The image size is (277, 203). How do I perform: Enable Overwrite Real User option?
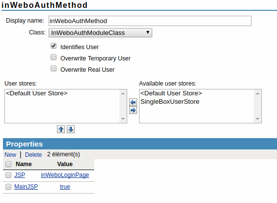click(54, 68)
